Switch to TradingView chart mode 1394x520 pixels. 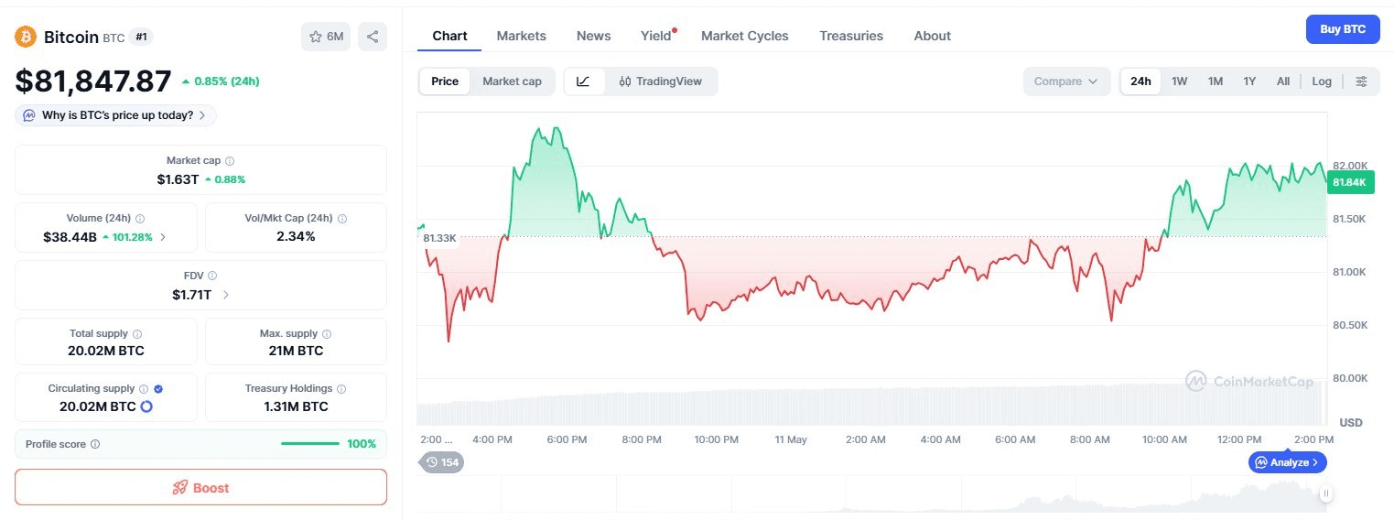[x=660, y=81]
